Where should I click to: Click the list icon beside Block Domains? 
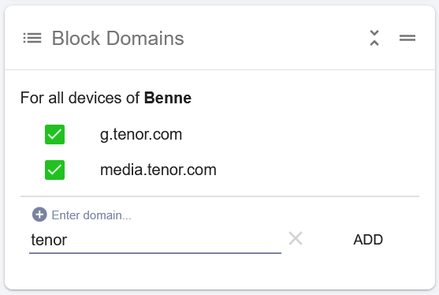coord(32,38)
